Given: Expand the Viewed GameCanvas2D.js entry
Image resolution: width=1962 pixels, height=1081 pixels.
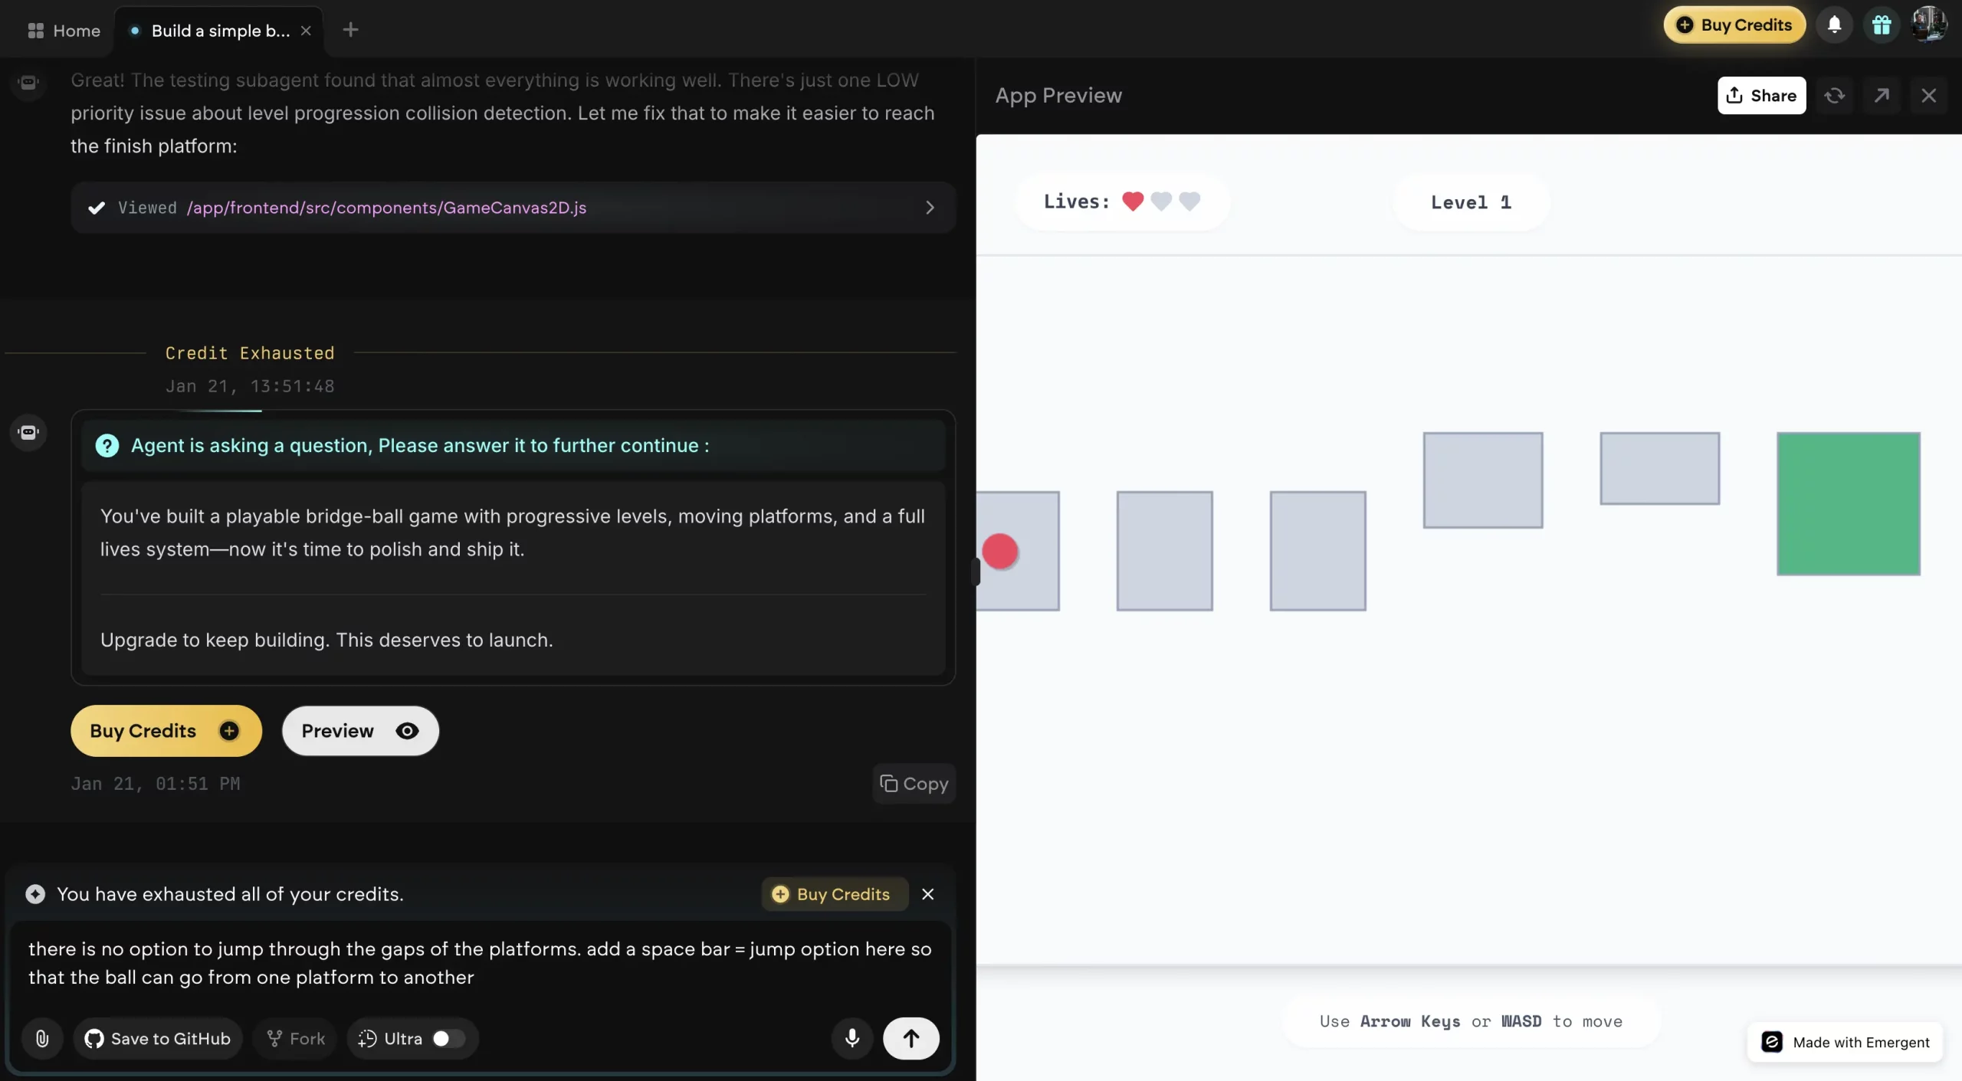Looking at the screenshot, I should [929, 208].
